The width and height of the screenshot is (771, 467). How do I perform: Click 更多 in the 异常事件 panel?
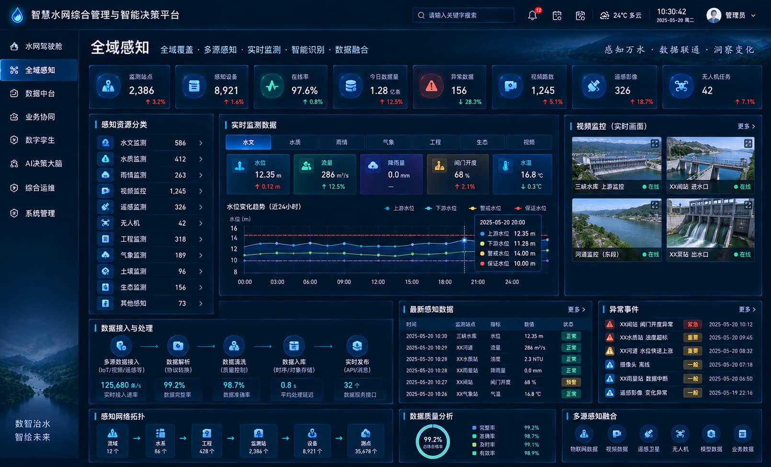pyautogui.click(x=747, y=310)
